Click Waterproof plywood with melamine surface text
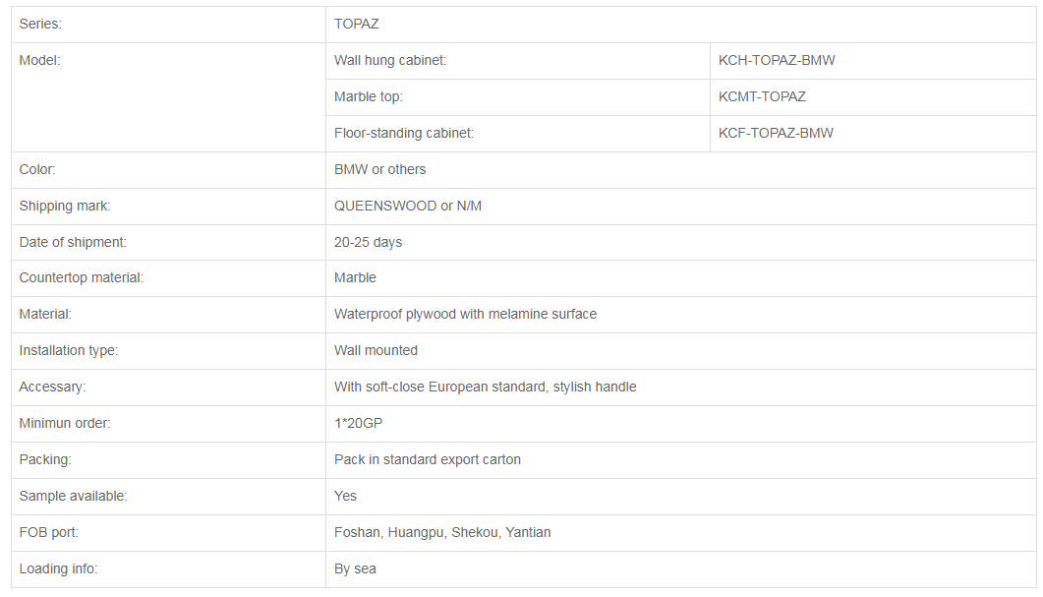 pyautogui.click(x=465, y=314)
